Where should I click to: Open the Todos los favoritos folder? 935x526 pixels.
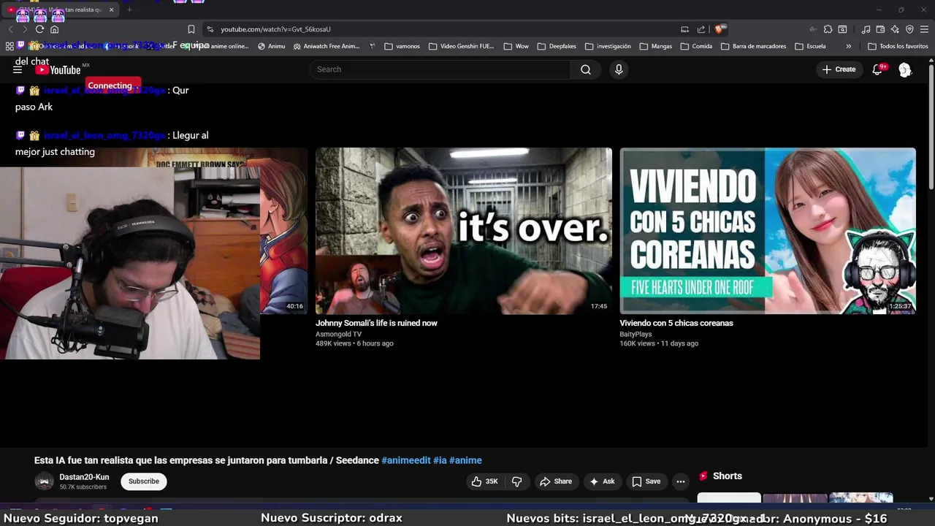coord(898,46)
